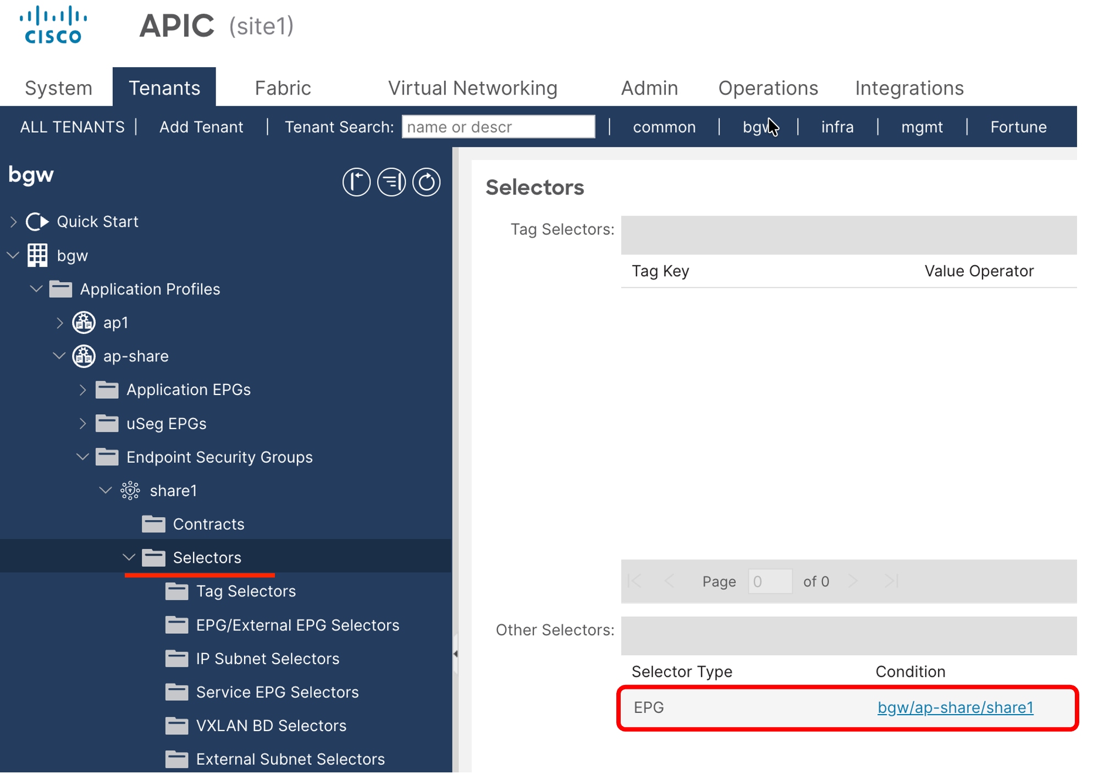This screenshot has width=1093, height=779.
Task: Click the VXLAN BD Selectors folder icon
Action: (x=176, y=726)
